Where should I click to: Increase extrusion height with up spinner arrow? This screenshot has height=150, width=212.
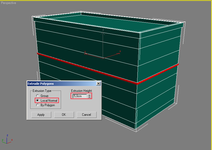pyautogui.click(x=89, y=95)
